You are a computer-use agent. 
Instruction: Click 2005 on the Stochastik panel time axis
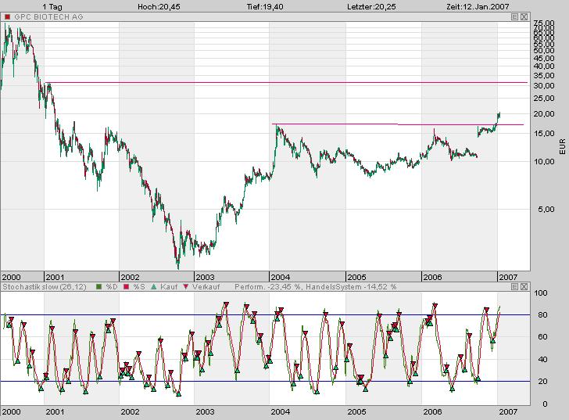[x=356, y=411]
